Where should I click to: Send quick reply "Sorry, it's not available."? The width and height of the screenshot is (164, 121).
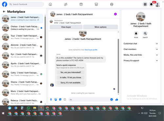coord(71,83)
